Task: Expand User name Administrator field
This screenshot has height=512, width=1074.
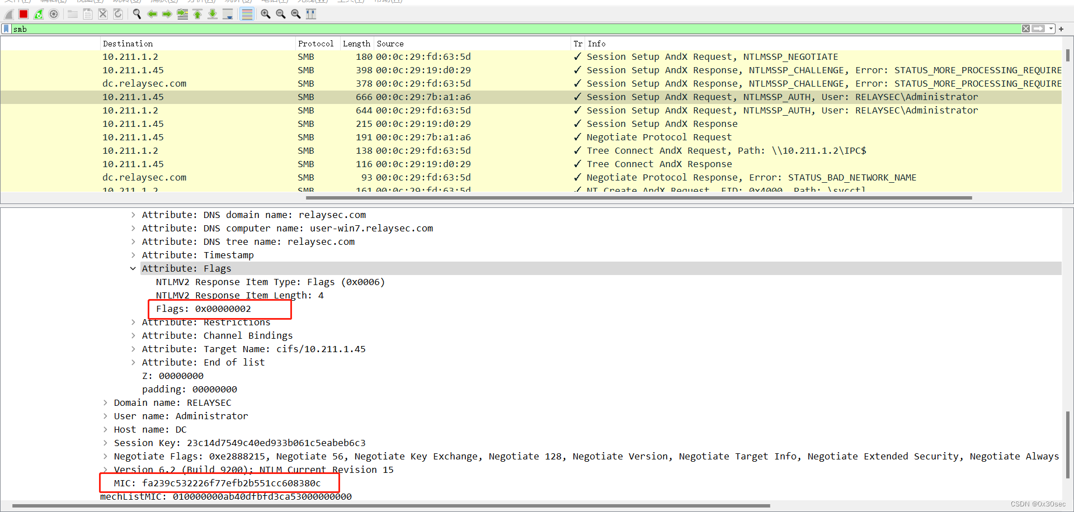Action: point(105,416)
